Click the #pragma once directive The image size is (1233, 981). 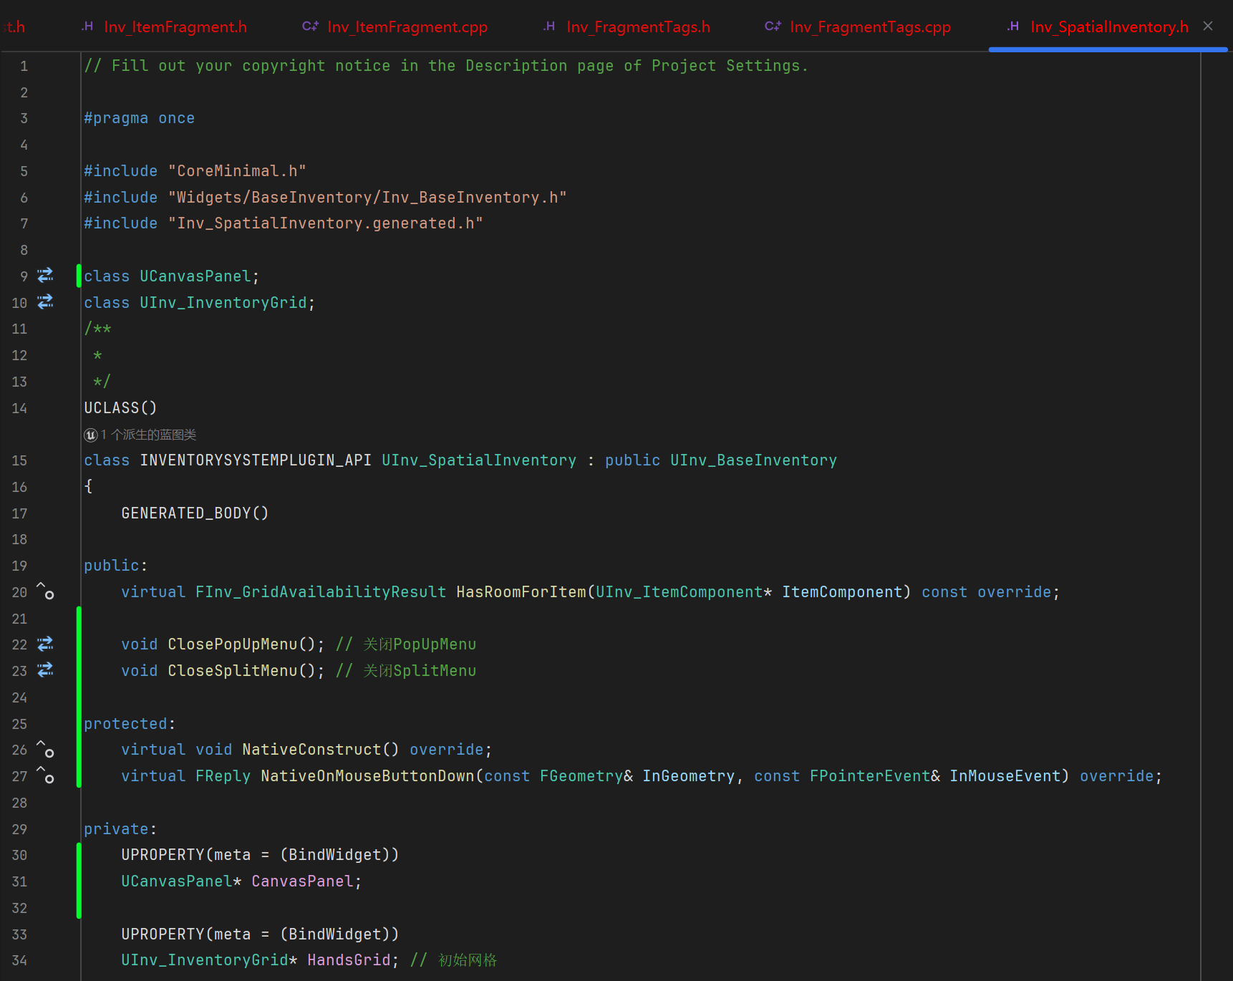coord(140,118)
